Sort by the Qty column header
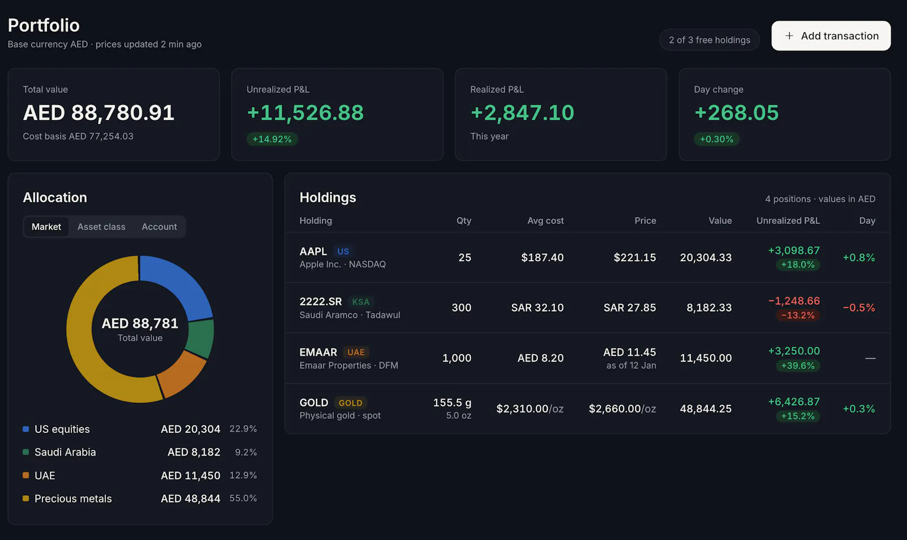The height and width of the screenshot is (540, 907). (464, 220)
